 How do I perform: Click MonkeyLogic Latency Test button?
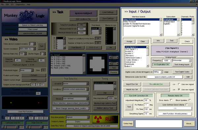click(x=105, y=103)
